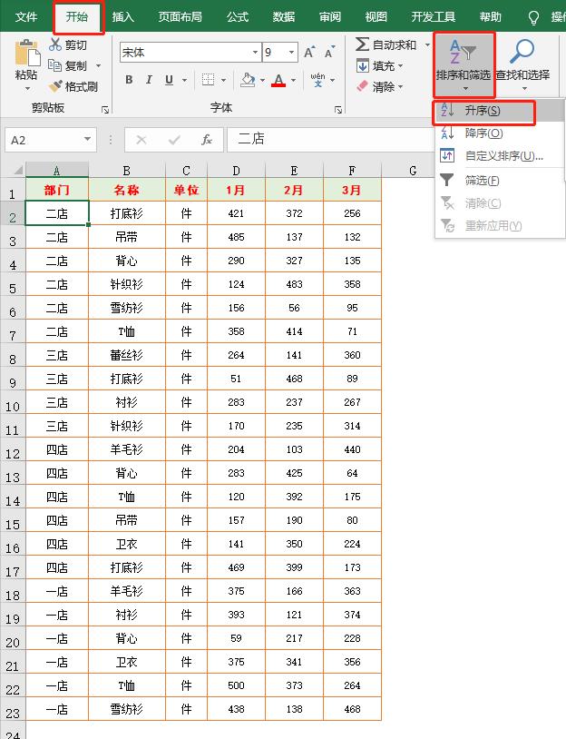Image resolution: width=566 pixels, height=739 pixels.
Task: Choose Sort Descending 降序 option
Action: coord(483,133)
